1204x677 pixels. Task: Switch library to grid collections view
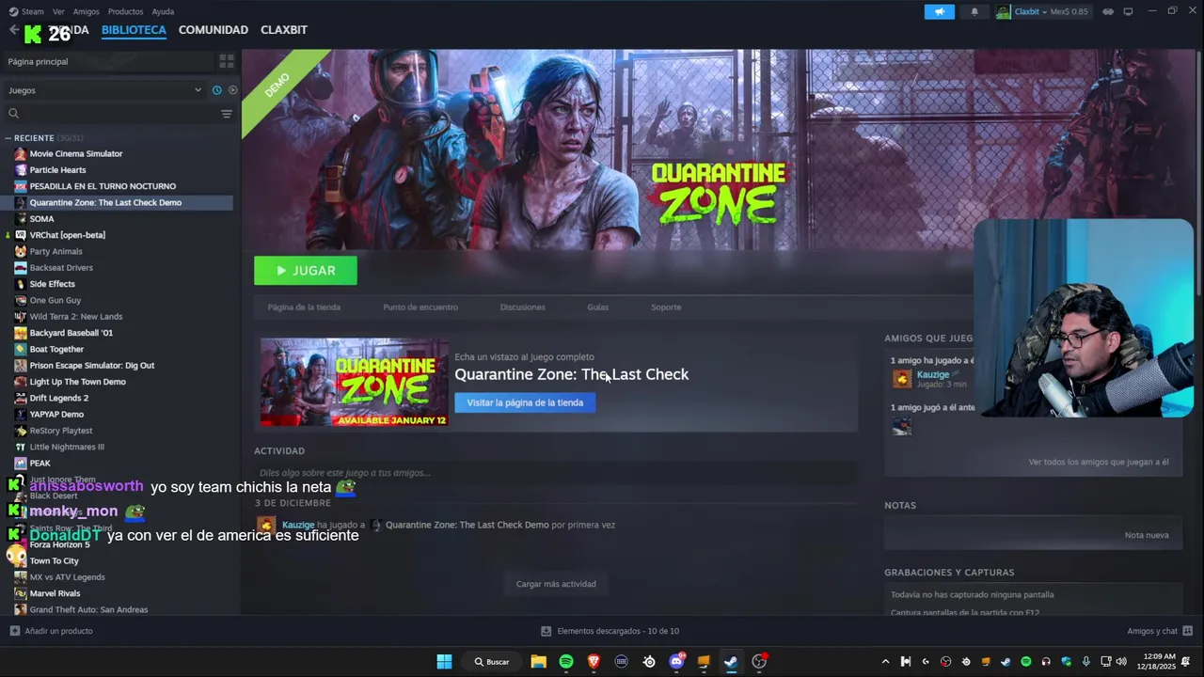point(227,61)
